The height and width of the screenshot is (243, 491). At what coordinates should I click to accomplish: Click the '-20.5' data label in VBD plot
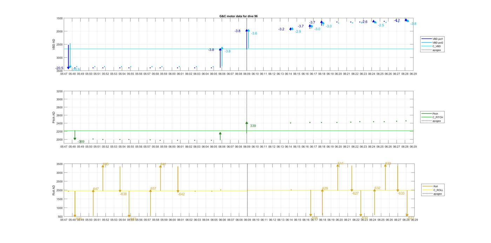tap(59, 68)
